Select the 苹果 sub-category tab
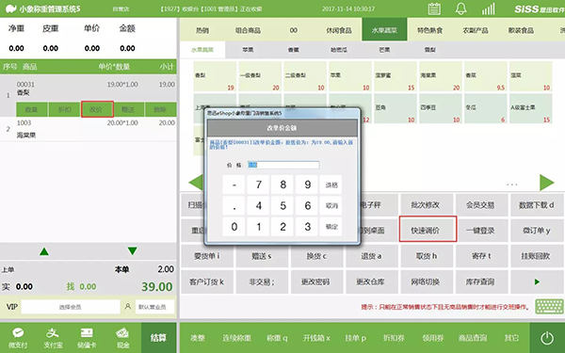Image resolution: width=565 pixels, height=353 pixels. point(248,50)
